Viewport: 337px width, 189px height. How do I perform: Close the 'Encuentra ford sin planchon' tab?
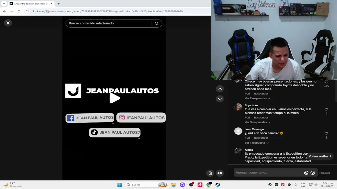click(x=51, y=4)
